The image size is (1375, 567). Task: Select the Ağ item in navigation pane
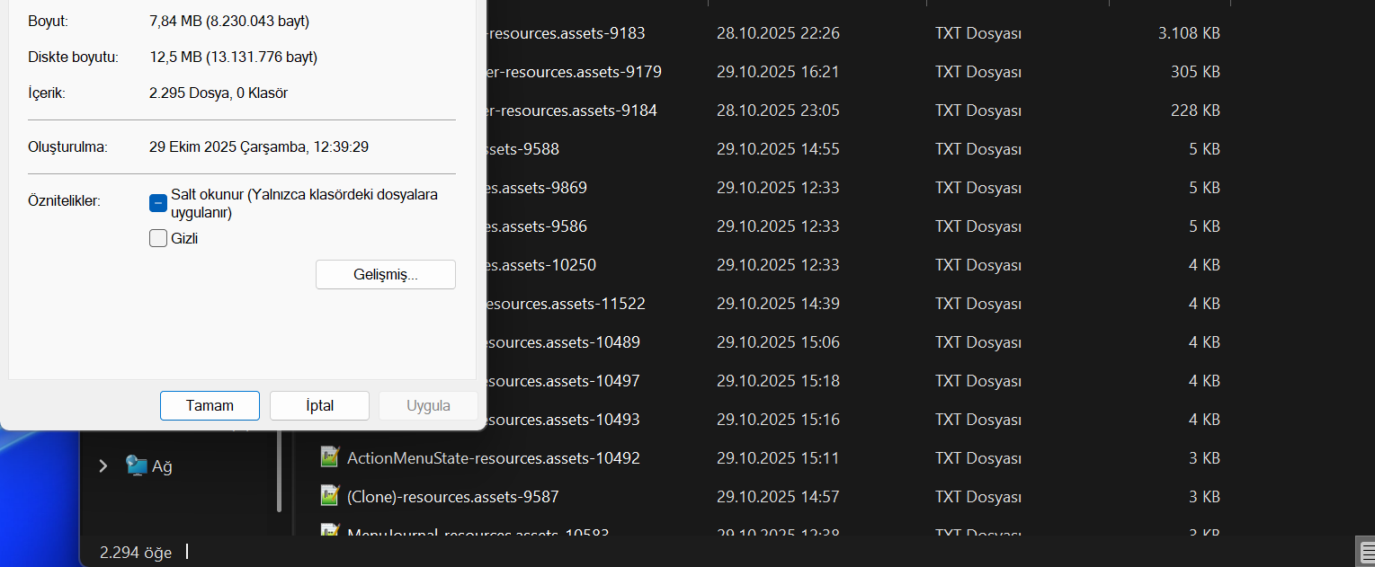tap(162, 466)
